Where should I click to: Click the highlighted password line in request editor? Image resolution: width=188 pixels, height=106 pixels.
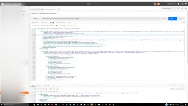tap(110, 35)
